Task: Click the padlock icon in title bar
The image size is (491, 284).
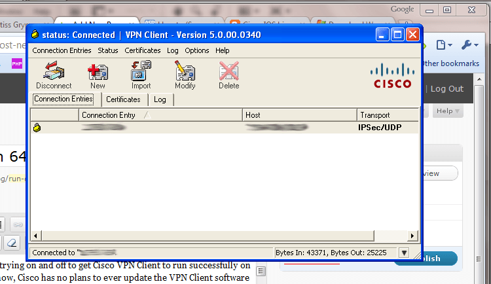Action: [x=35, y=34]
